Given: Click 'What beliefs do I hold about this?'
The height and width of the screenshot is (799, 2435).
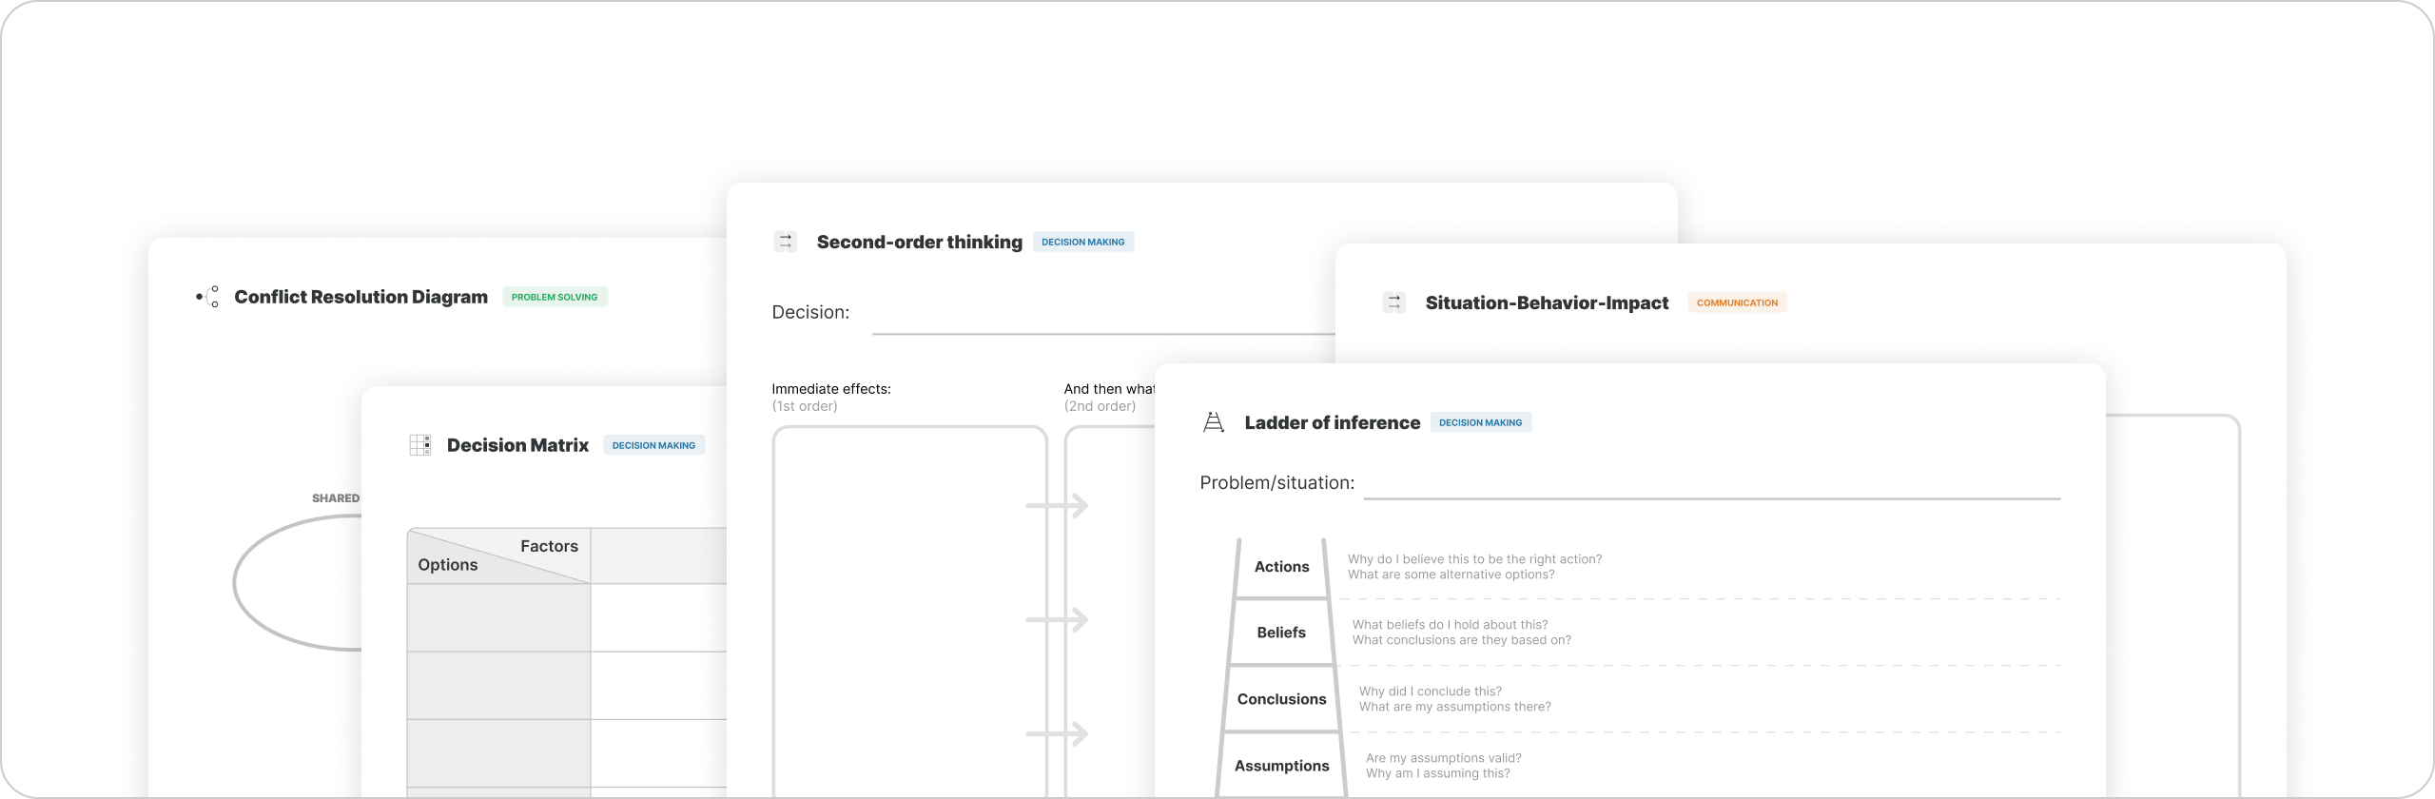Looking at the screenshot, I should pos(1450,625).
